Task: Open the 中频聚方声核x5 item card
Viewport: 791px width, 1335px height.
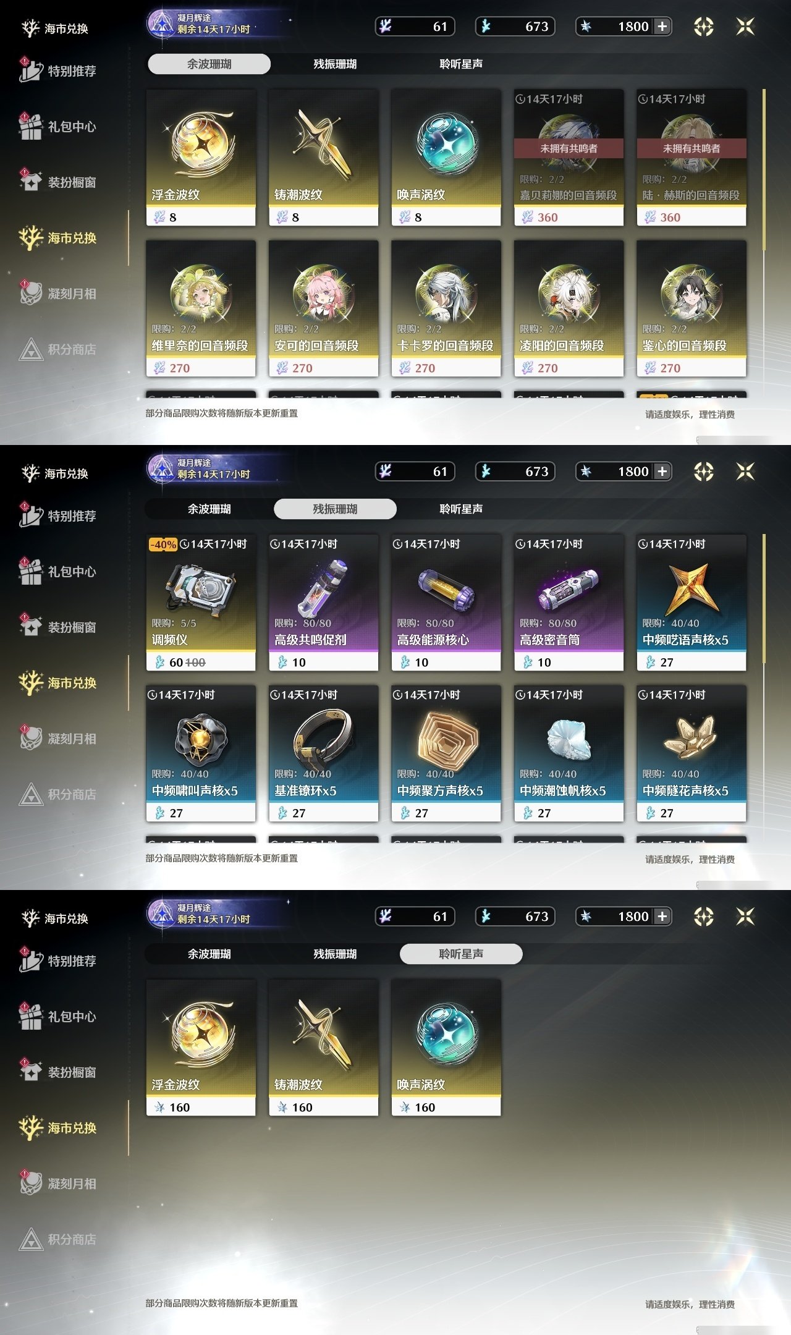Action: [446, 753]
